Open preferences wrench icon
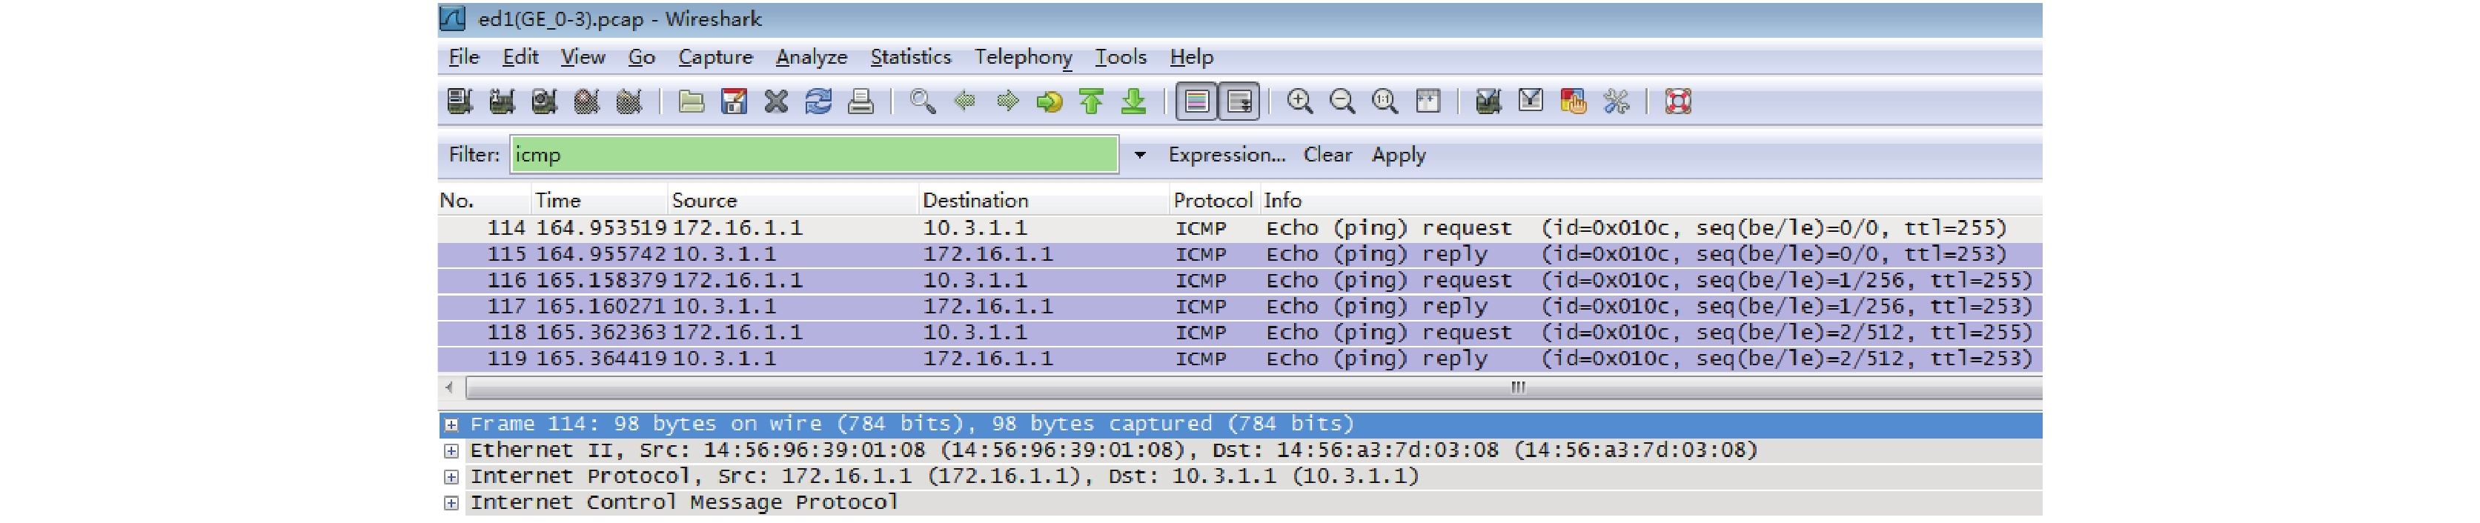 tap(1616, 101)
